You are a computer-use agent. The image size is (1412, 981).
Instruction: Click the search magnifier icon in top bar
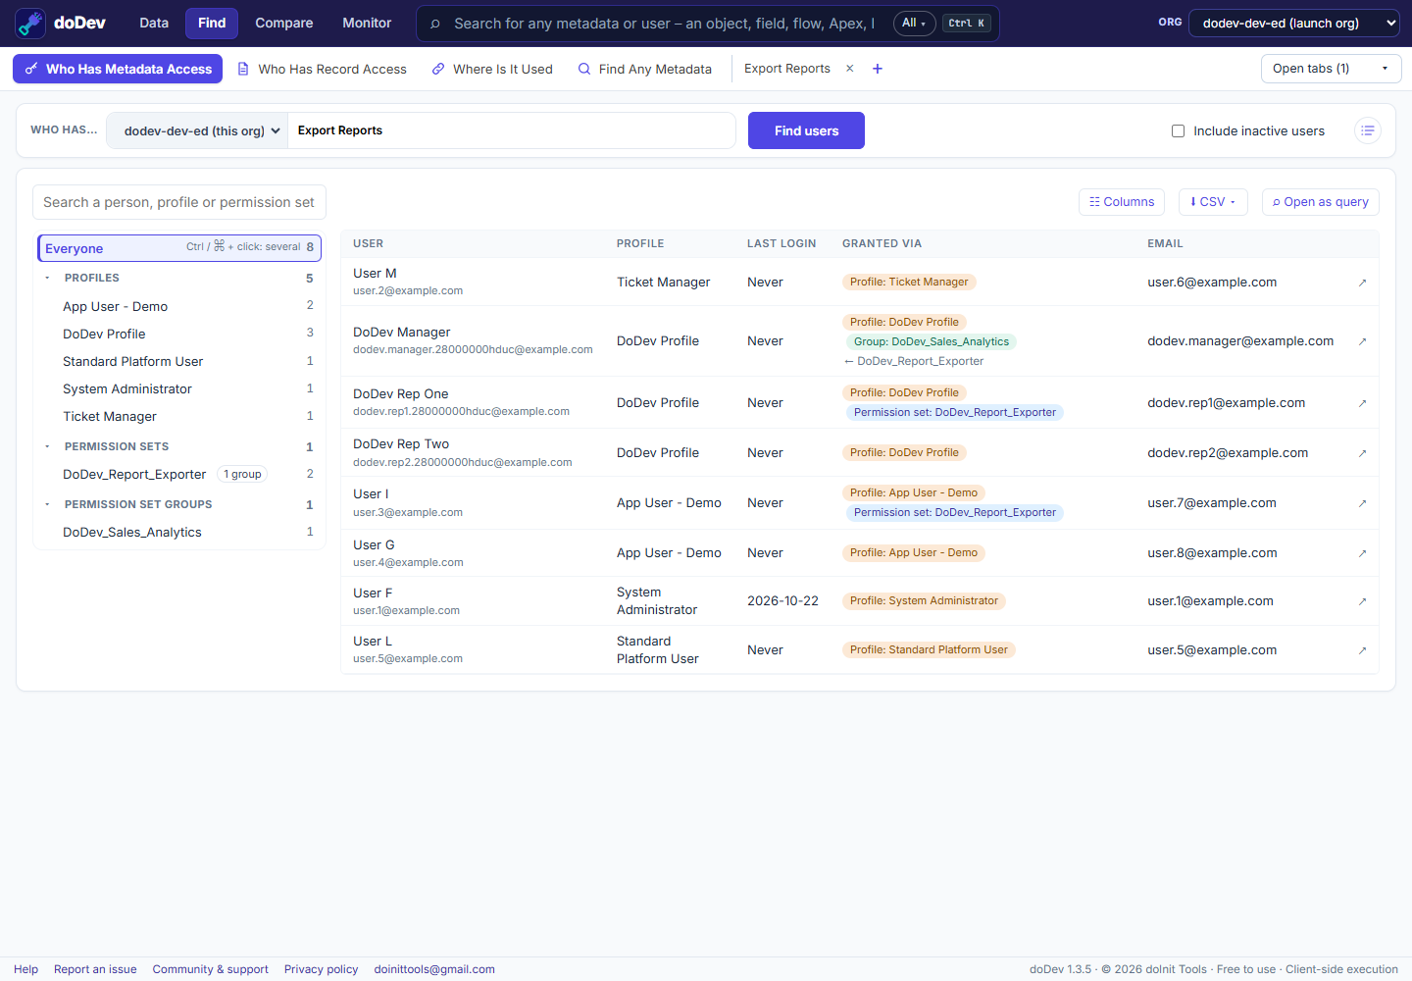tap(435, 24)
